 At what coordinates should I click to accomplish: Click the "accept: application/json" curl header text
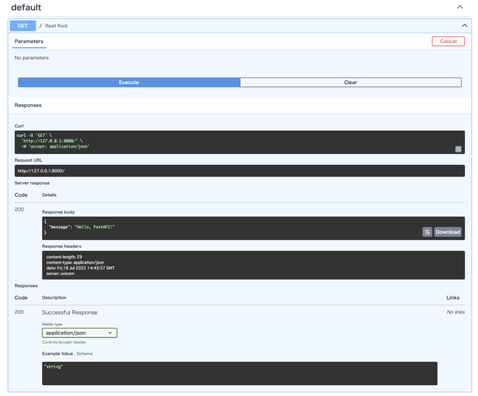[x=59, y=147]
